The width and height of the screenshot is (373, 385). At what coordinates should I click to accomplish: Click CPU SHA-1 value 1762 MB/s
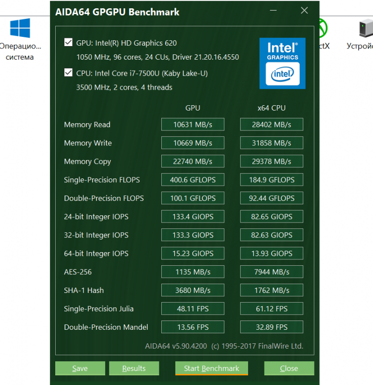271,290
